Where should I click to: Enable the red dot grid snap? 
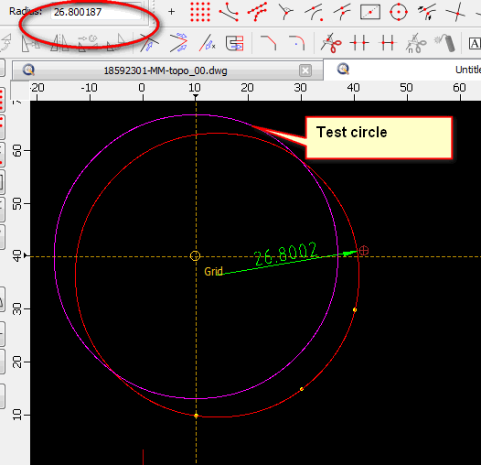click(x=200, y=12)
